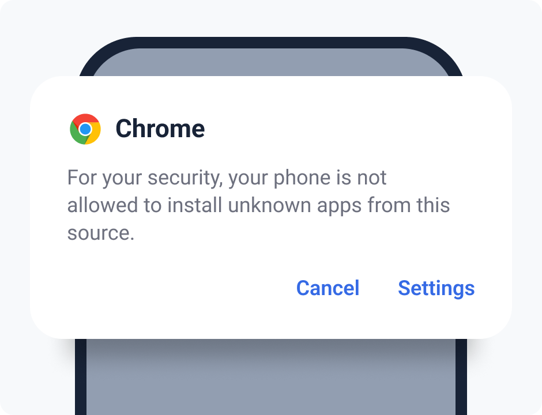Click the blue center of the Chrome logo
This screenshot has width=542, height=415.
pos(85,129)
